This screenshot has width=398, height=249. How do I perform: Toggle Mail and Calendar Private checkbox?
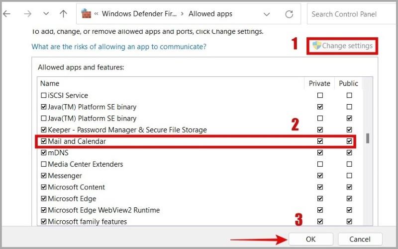(320, 141)
